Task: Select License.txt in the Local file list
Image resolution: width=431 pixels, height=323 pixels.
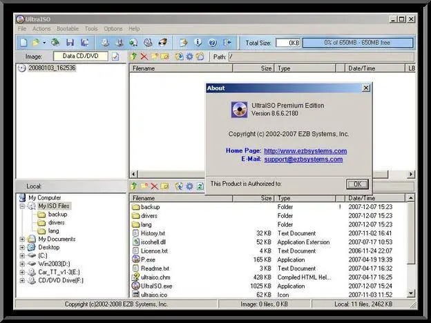Action: coord(154,251)
